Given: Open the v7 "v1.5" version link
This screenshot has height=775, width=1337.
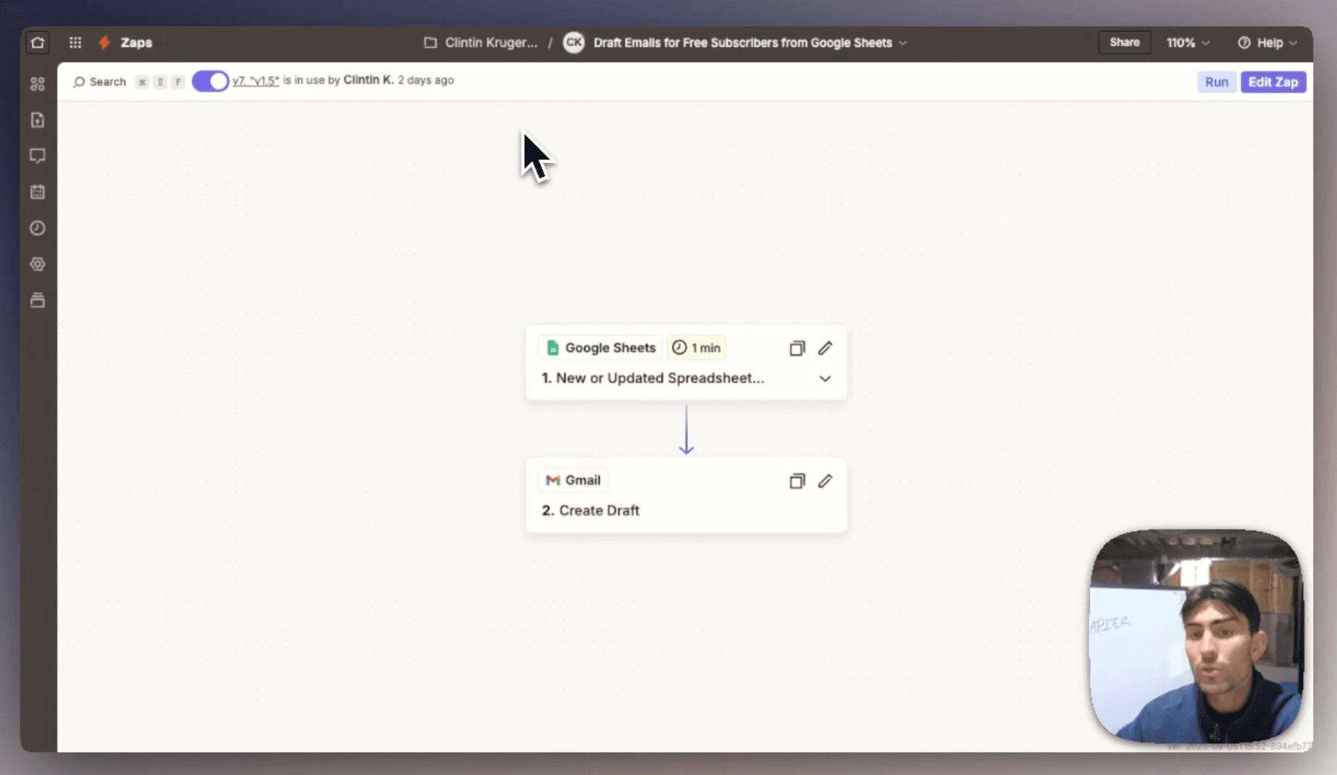Looking at the screenshot, I should point(256,81).
